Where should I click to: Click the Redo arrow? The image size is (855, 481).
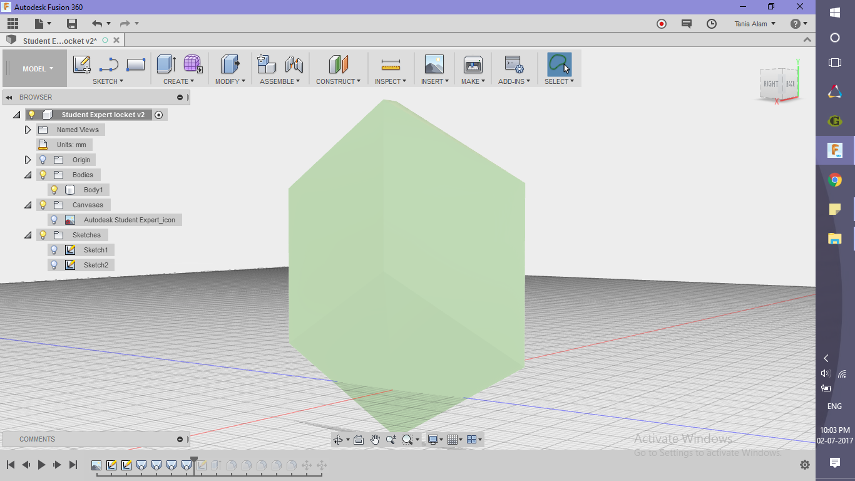coord(125,24)
